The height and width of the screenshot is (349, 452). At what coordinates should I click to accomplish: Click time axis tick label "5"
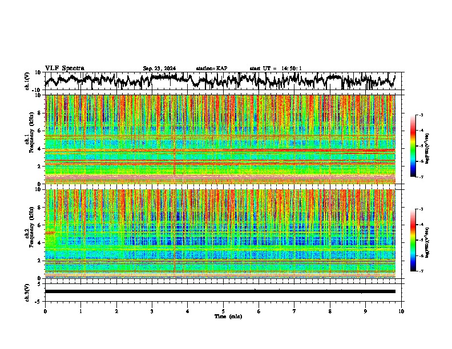pyautogui.click(x=223, y=311)
